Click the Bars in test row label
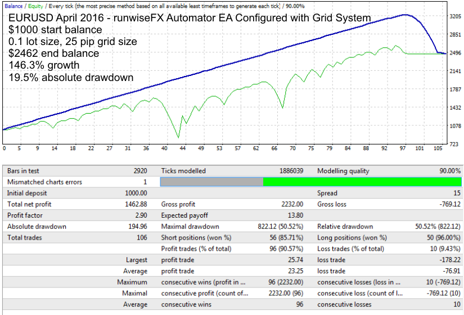The image size is (464, 315). (23, 170)
